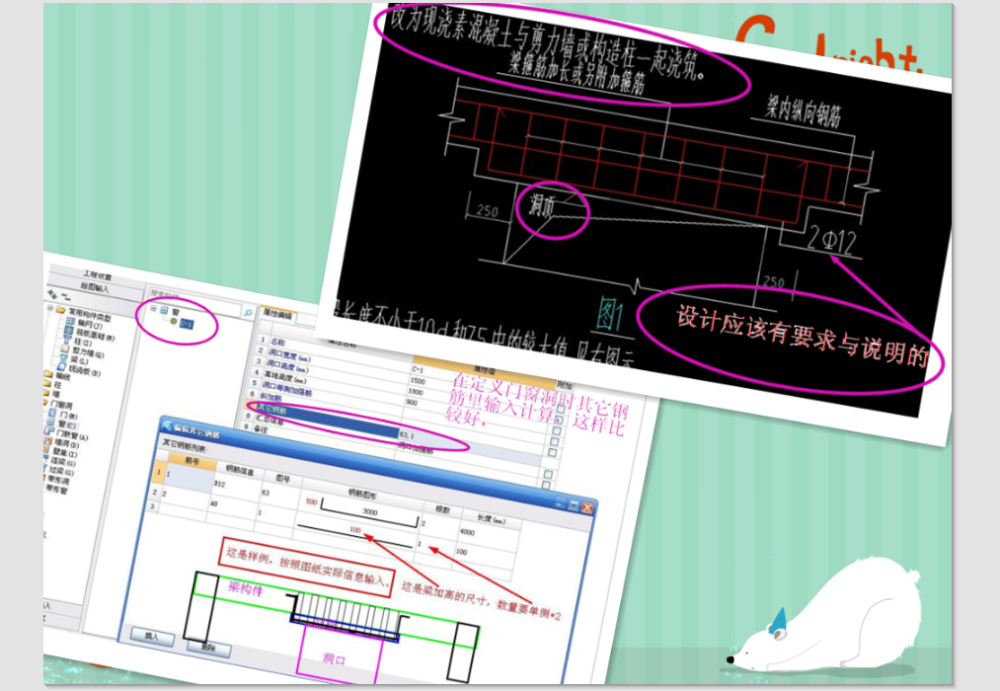Tick the 附加 checkbox for 洞口宽度 row
Image resolution: width=1000 pixels, height=691 pixels.
pyautogui.click(x=560, y=409)
